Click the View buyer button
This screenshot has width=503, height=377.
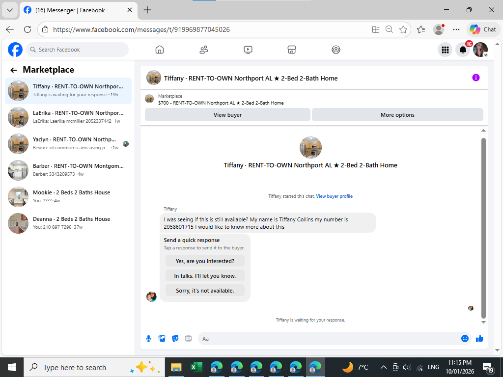coord(227,115)
